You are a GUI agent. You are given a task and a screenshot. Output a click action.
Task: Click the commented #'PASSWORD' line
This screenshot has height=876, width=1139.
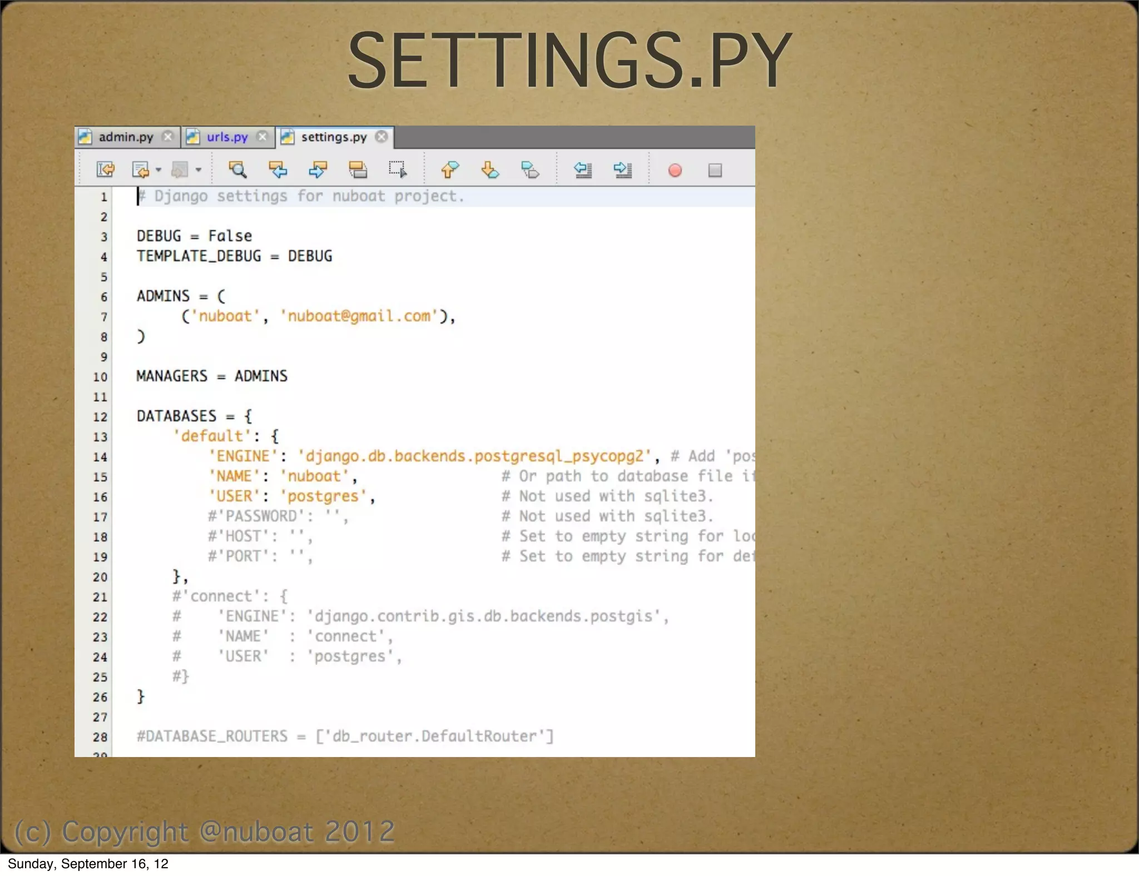pyautogui.click(x=278, y=516)
